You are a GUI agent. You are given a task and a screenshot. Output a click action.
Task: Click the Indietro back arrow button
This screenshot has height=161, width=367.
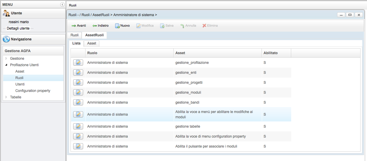click(100, 26)
